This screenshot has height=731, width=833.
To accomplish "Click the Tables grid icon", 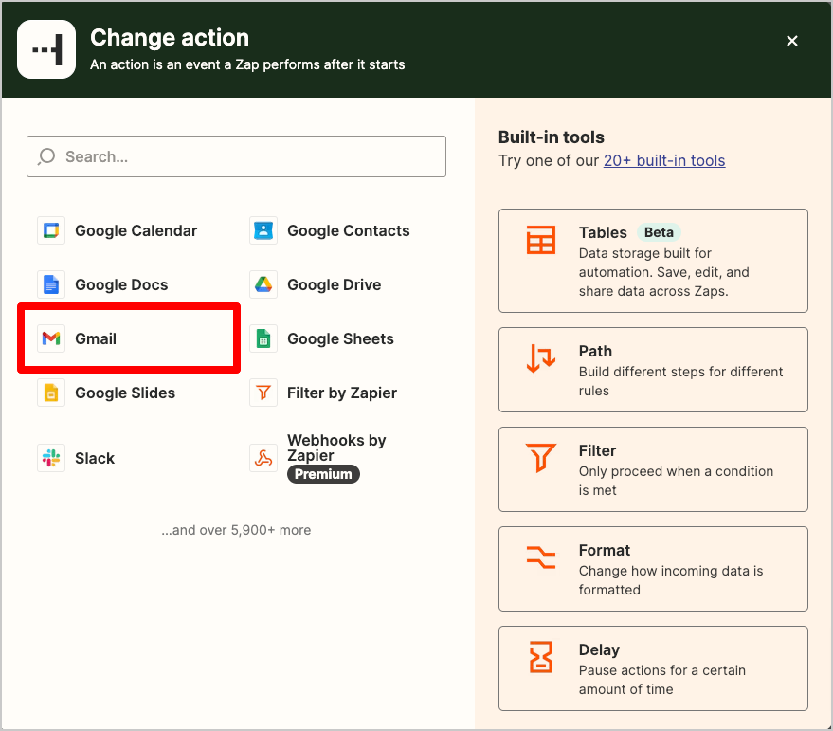I will coord(541,240).
